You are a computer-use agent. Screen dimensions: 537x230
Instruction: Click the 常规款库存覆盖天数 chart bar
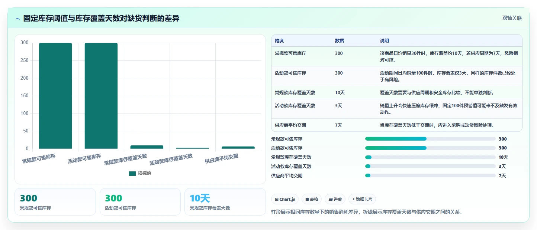(147, 147)
